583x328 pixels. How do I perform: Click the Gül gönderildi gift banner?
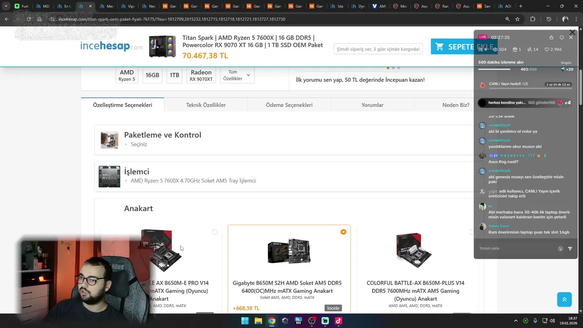(525, 103)
